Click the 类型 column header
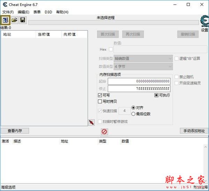The width and height of the screenshot is (209, 191). pyautogui.click(x=103, y=141)
